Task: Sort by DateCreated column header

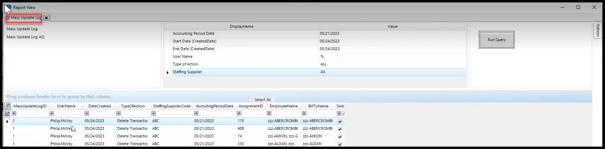Action: tap(100, 106)
